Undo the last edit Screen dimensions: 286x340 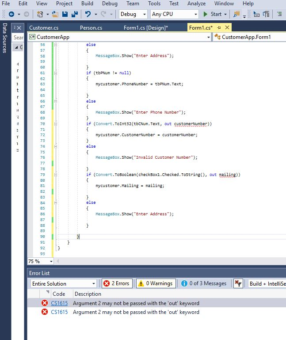tap(88, 14)
